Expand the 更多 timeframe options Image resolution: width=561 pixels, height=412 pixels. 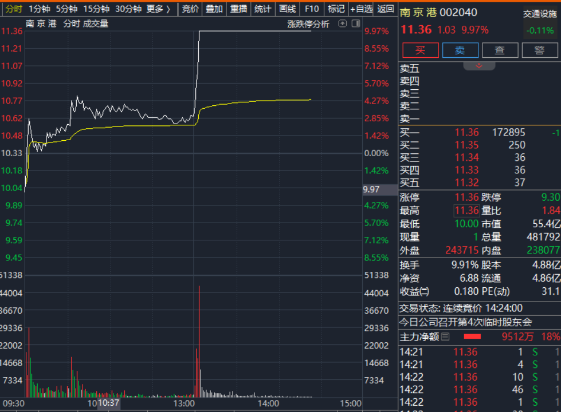[x=159, y=9]
